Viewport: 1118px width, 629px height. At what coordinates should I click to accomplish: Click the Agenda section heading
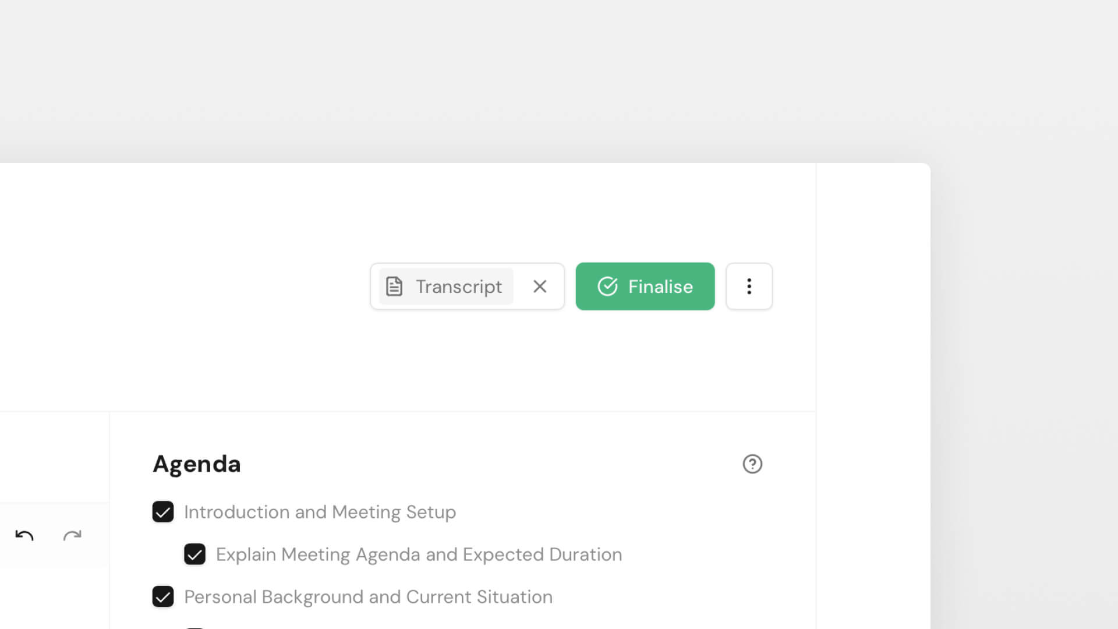point(197,464)
